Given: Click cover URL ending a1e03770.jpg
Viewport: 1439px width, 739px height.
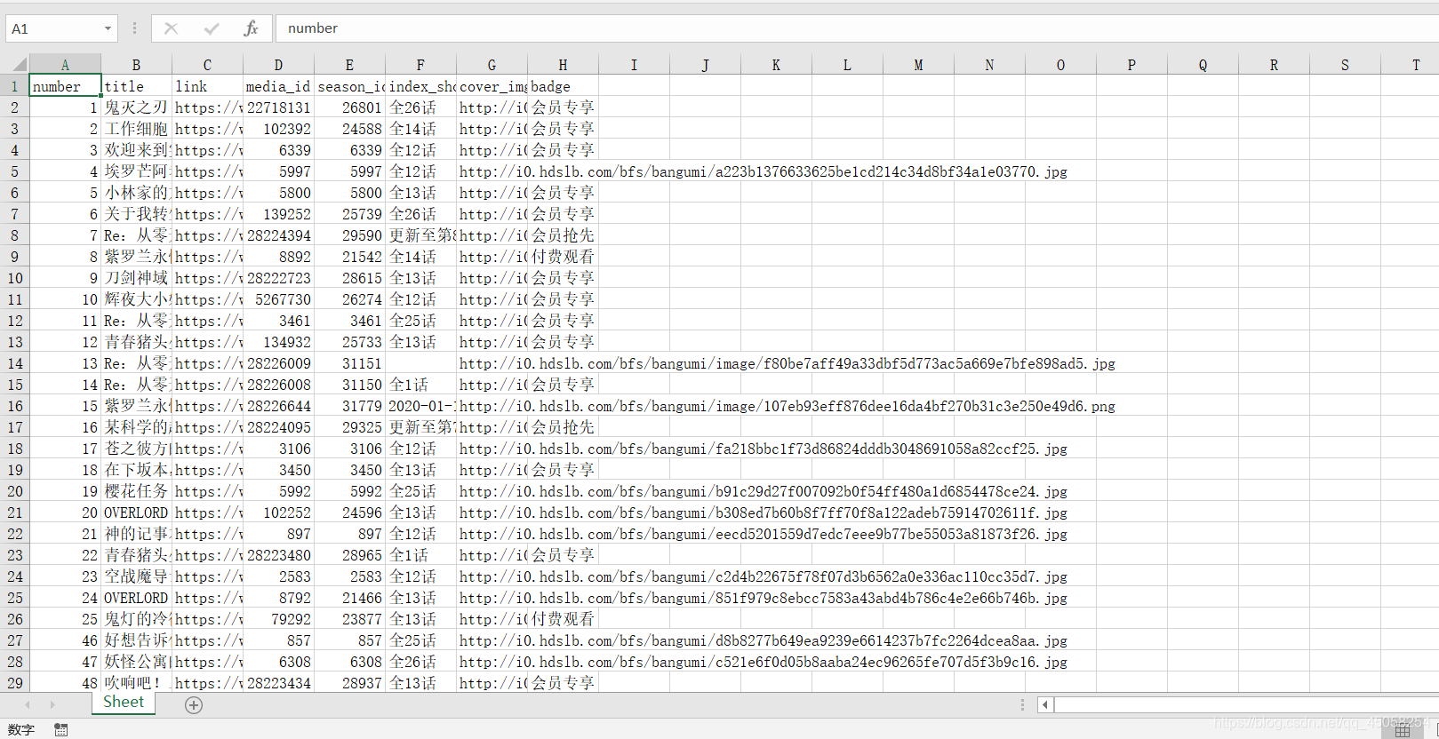Looking at the screenshot, I should [763, 171].
